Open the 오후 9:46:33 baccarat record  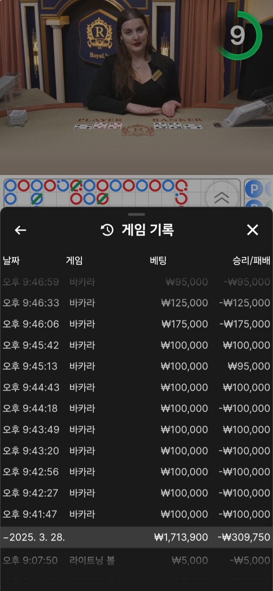tap(136, 303)
